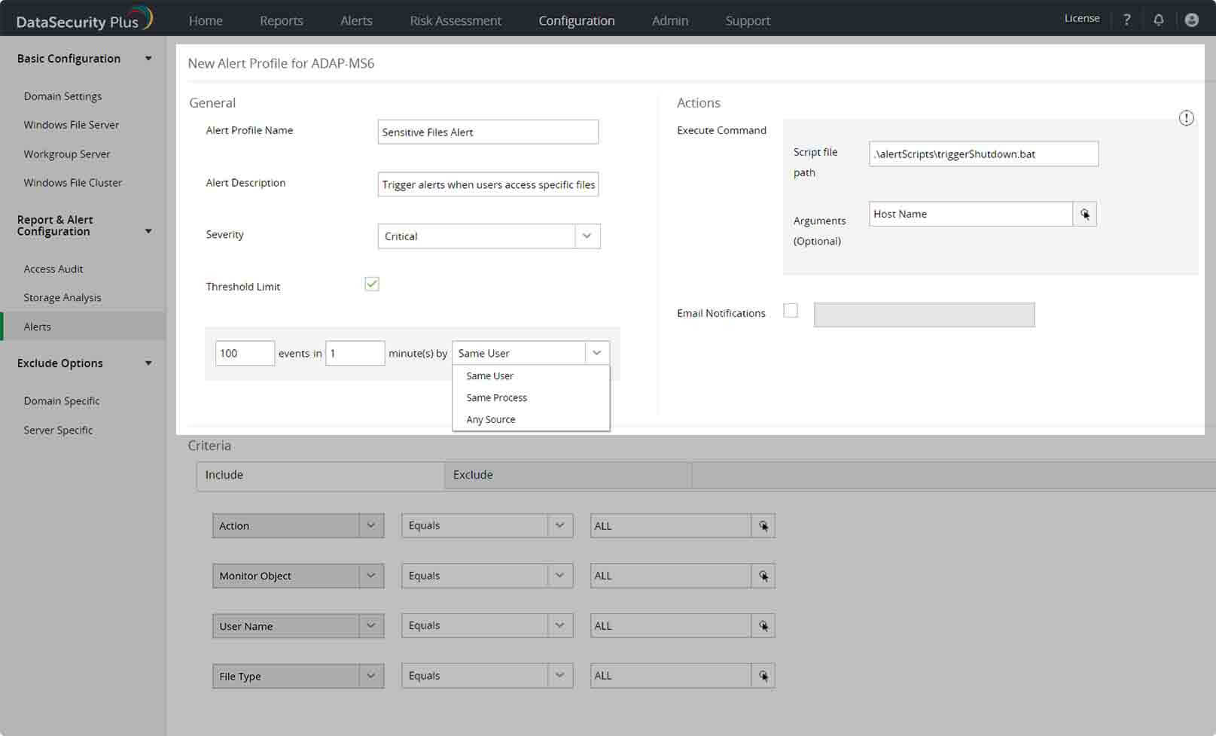Screen dimensions: 1216x736
Task: Uncheck the Threshold Limit checkbox
Action: [372, 284]
